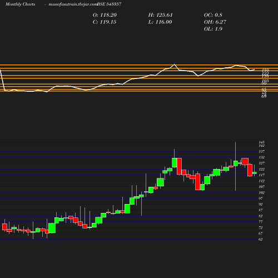Click the 72 price axis label

(261, 227)
